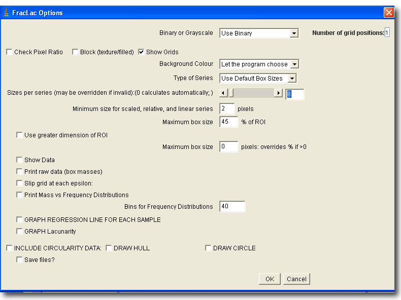
Task: Click the 'pixels: overrides % if >0' text
Action: coord(274,147)
